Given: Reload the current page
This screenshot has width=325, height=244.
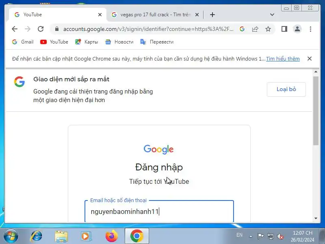Looking at the screenshot, I should [x=41, y=29].
